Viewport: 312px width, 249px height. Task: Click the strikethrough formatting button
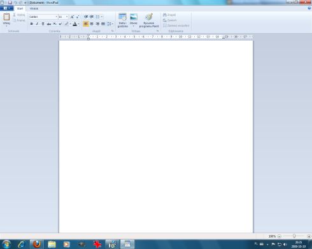[49, 24]
